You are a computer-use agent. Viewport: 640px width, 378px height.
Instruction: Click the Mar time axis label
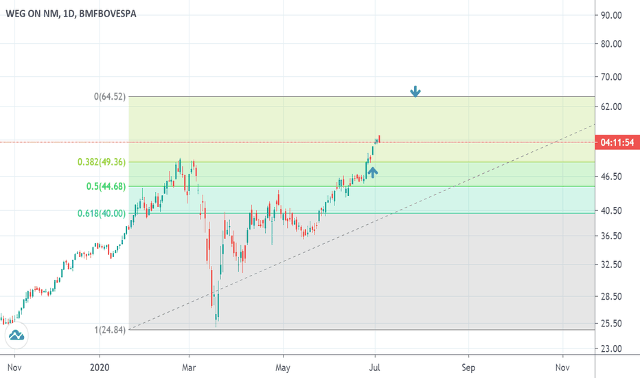189,368
